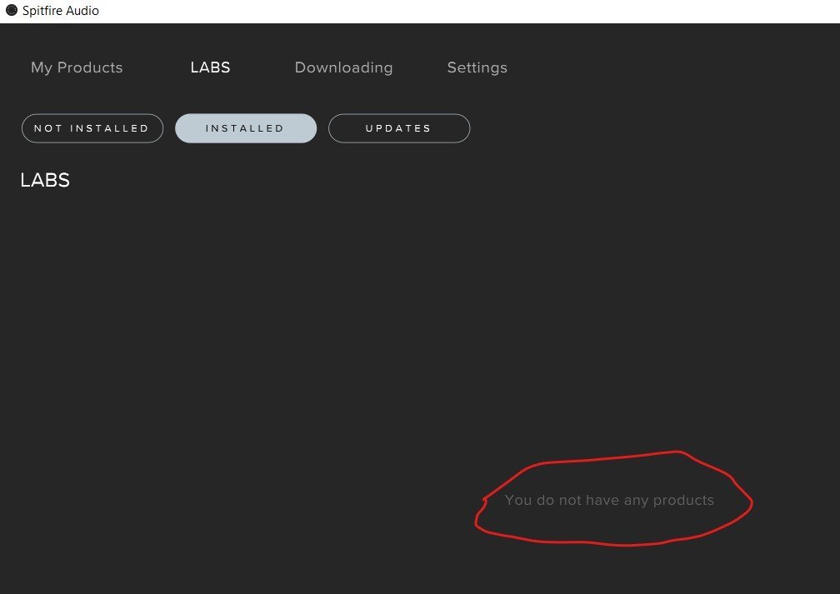Return to My Products library view
This screenshot has height=594, width=840.
point(77,68)
